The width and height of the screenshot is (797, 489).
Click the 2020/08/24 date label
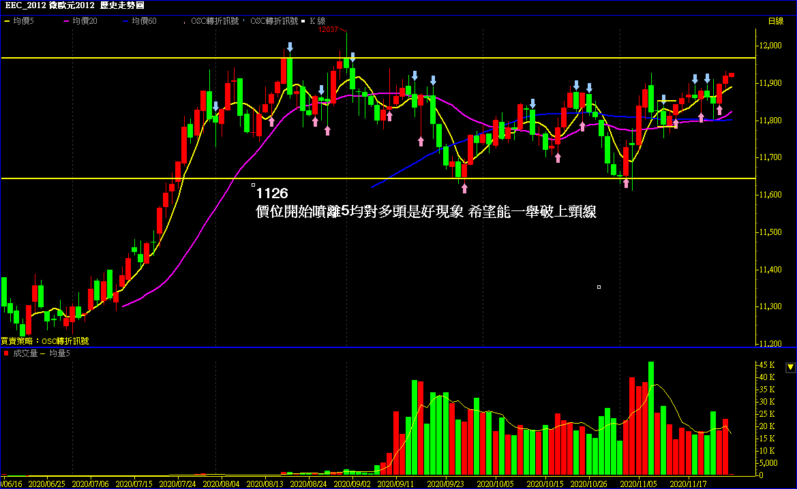pos(309,484)
